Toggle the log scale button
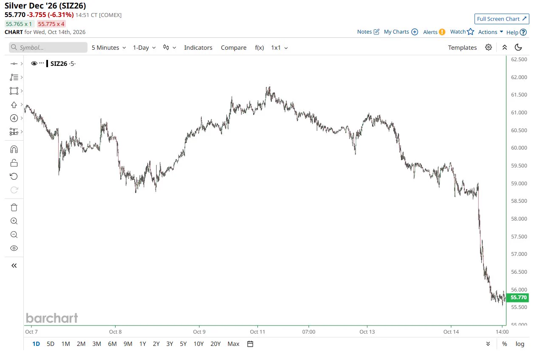 coord(520,344)
